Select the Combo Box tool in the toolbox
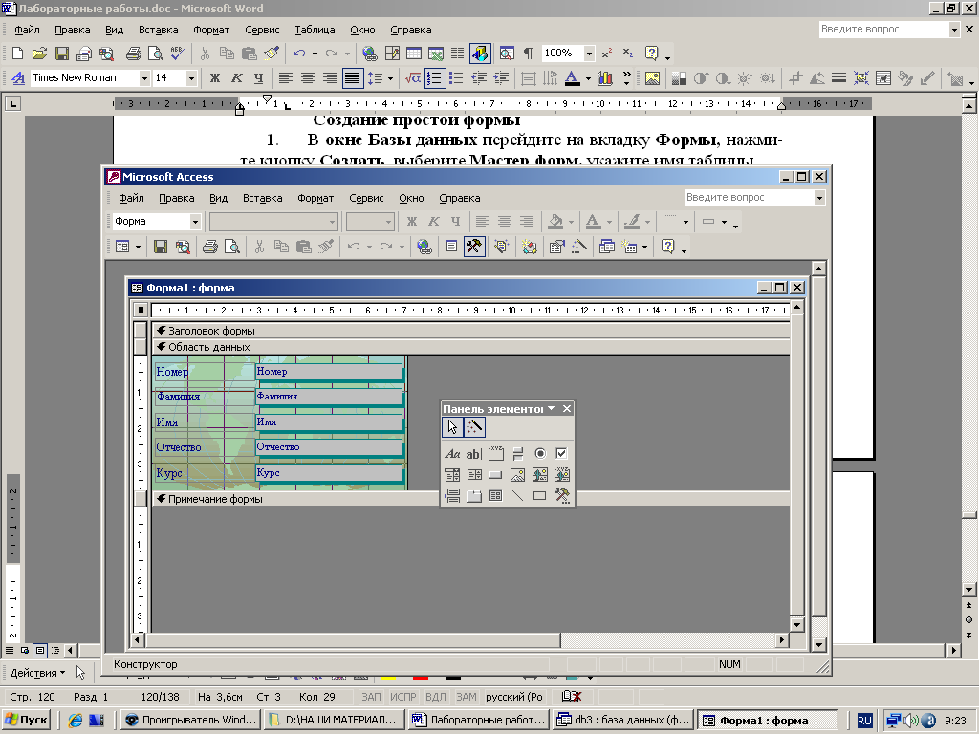The width and height of the screenshot is (979, 734). (x=452, y=475)
